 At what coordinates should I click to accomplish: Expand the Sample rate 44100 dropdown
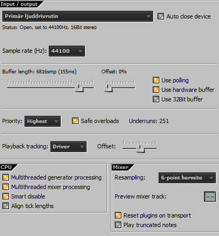point(67,51)
